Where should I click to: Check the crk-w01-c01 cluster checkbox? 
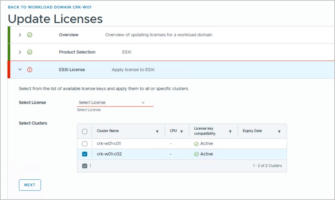point(85,144)
